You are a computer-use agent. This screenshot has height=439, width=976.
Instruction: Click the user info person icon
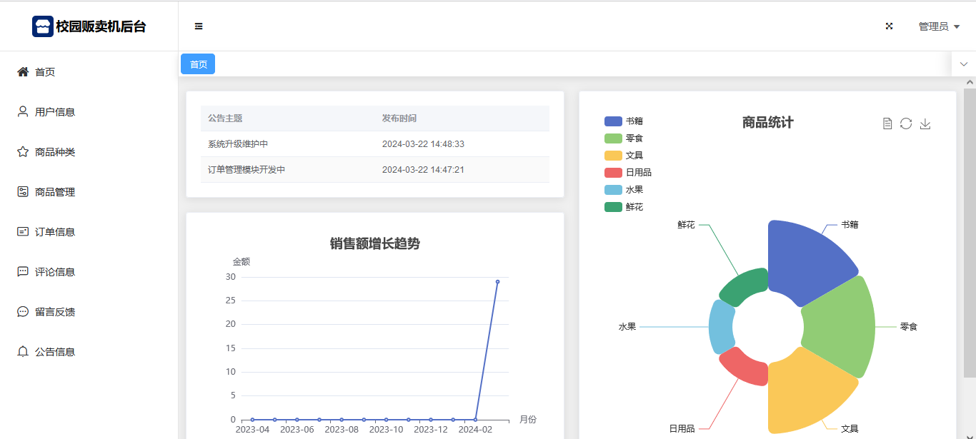[x=23, y=112]
